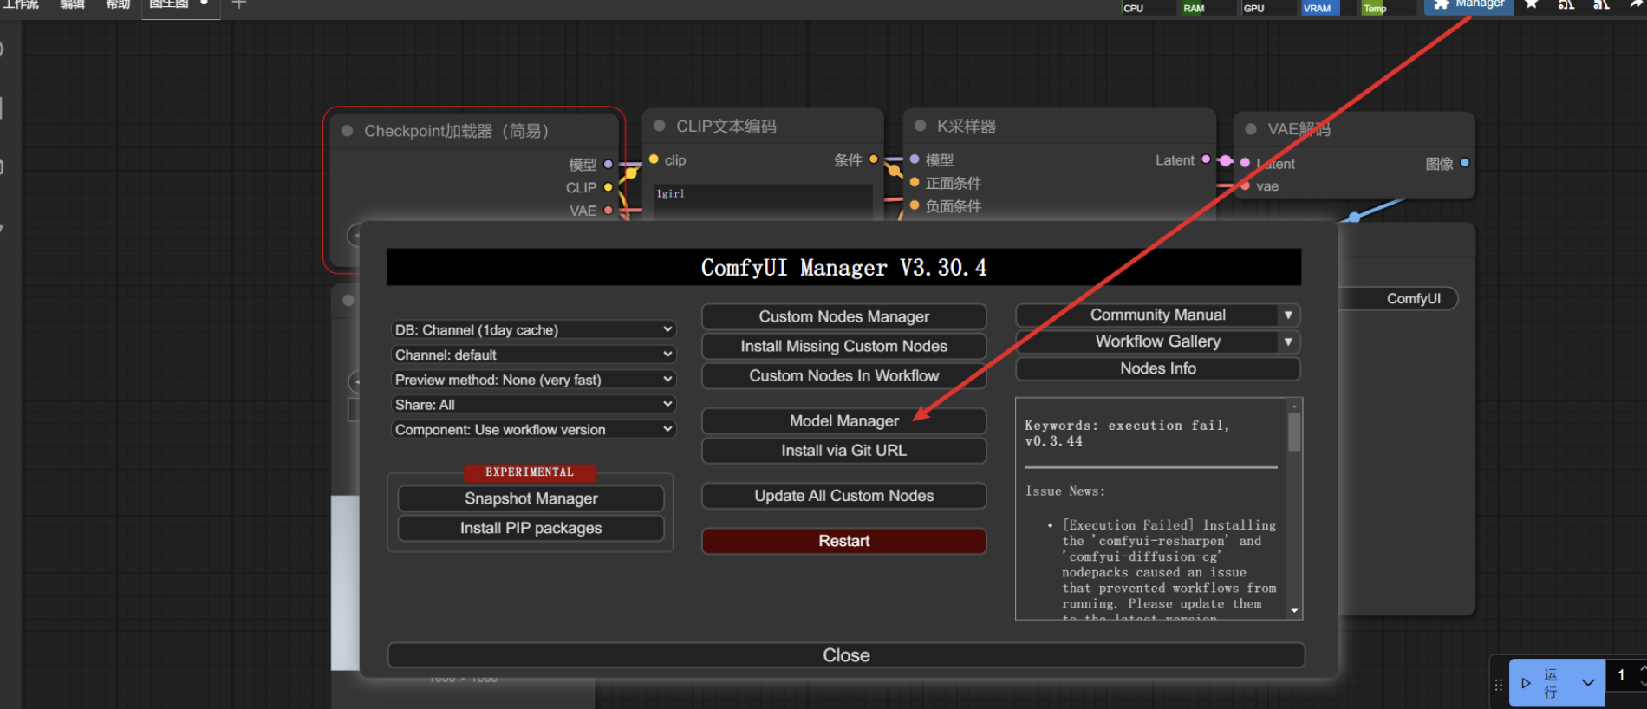This screenshot has height=709, width=1647.
Task: Open the Channel: default dropdown
Action: [533, 354]
